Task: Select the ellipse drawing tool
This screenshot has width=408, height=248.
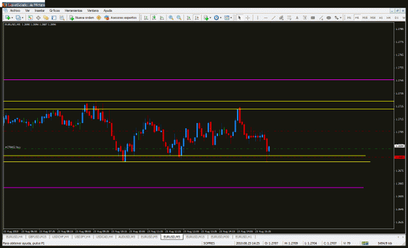Action: click(328, 18)
